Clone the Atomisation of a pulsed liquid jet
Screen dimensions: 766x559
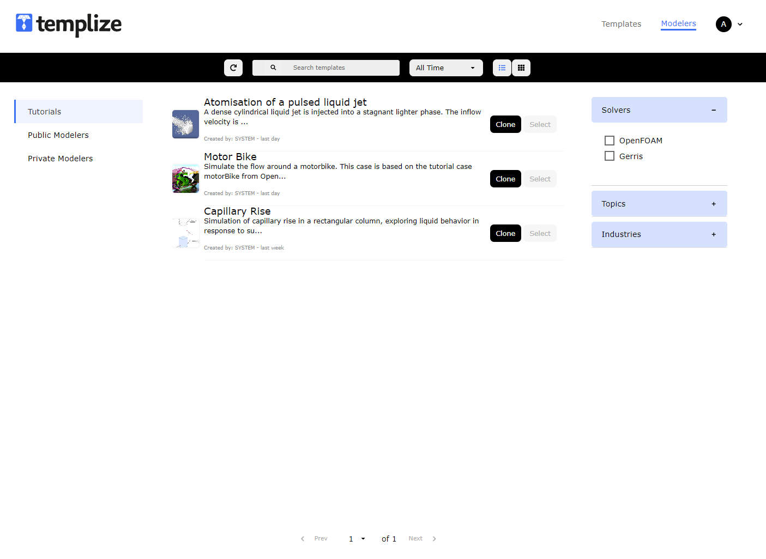pyautogui.click(x=505, y=124)
